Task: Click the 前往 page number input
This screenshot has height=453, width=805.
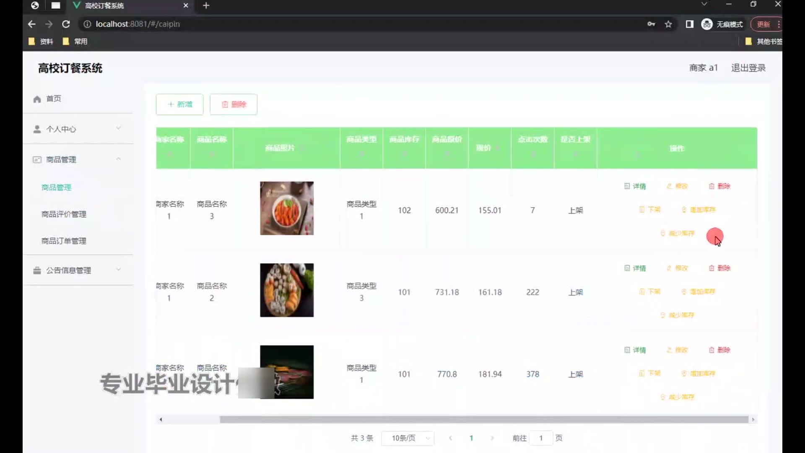Action: coord(541,438)
